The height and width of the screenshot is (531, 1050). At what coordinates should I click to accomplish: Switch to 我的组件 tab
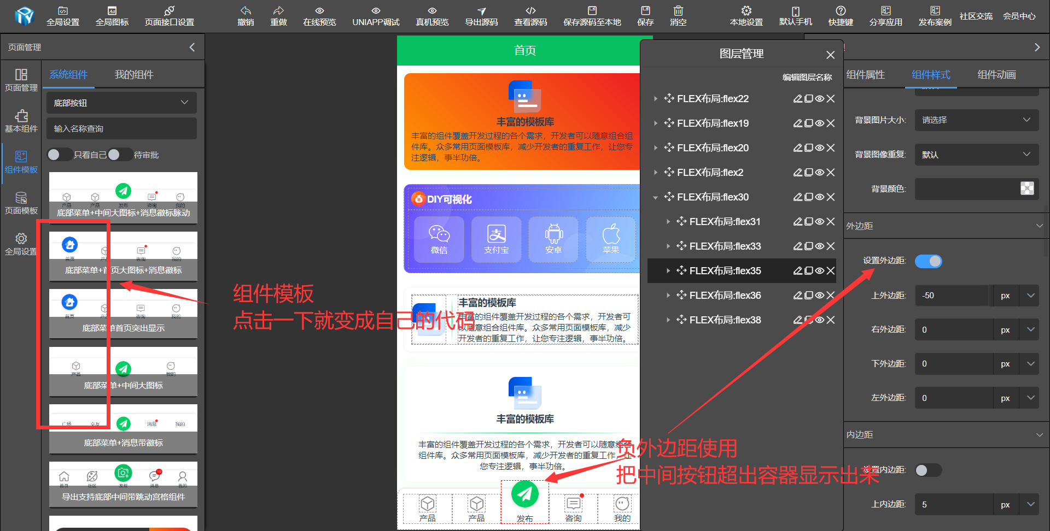tap(134, 74)
